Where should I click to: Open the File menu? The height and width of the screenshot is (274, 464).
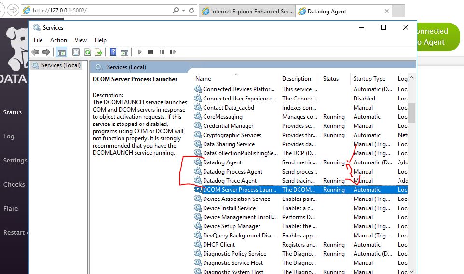point(38,40)
